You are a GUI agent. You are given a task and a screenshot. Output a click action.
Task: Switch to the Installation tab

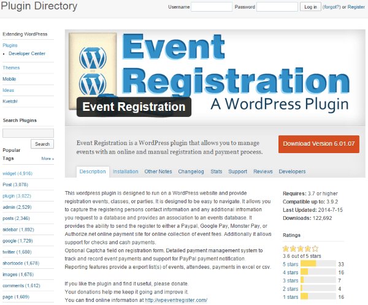126,171
